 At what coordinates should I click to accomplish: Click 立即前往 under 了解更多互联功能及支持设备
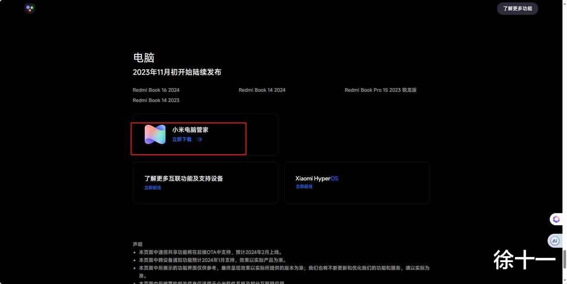(x=152, y=188)
